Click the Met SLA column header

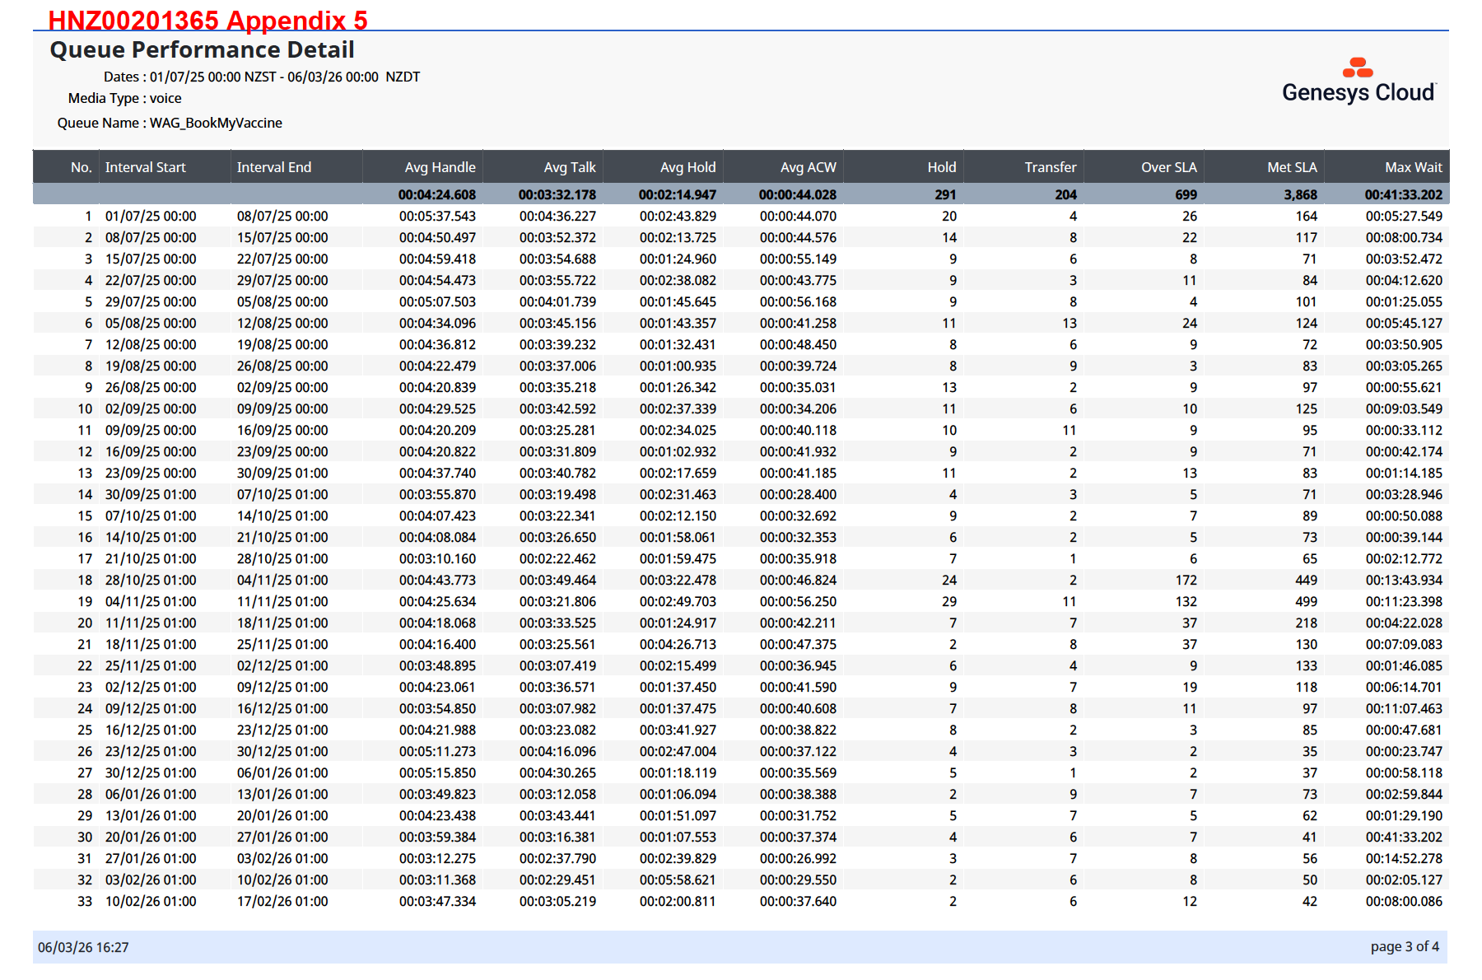point(1292,167)
